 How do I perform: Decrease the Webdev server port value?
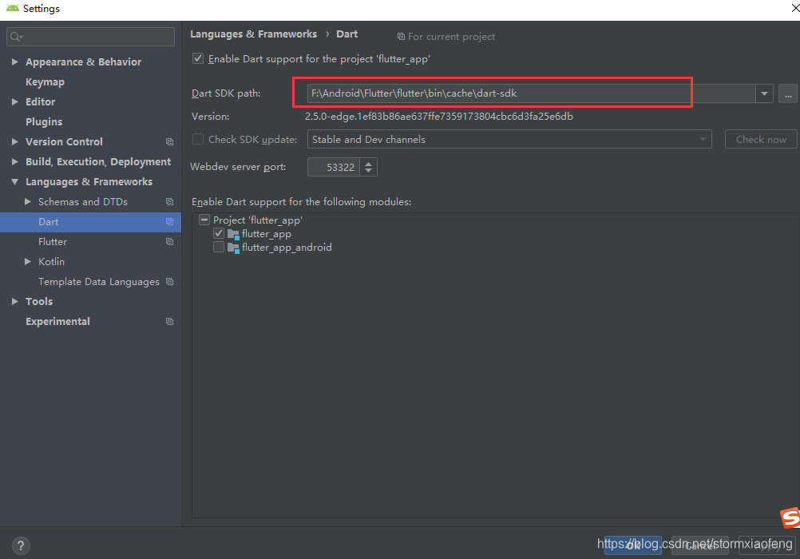point(368,171)
